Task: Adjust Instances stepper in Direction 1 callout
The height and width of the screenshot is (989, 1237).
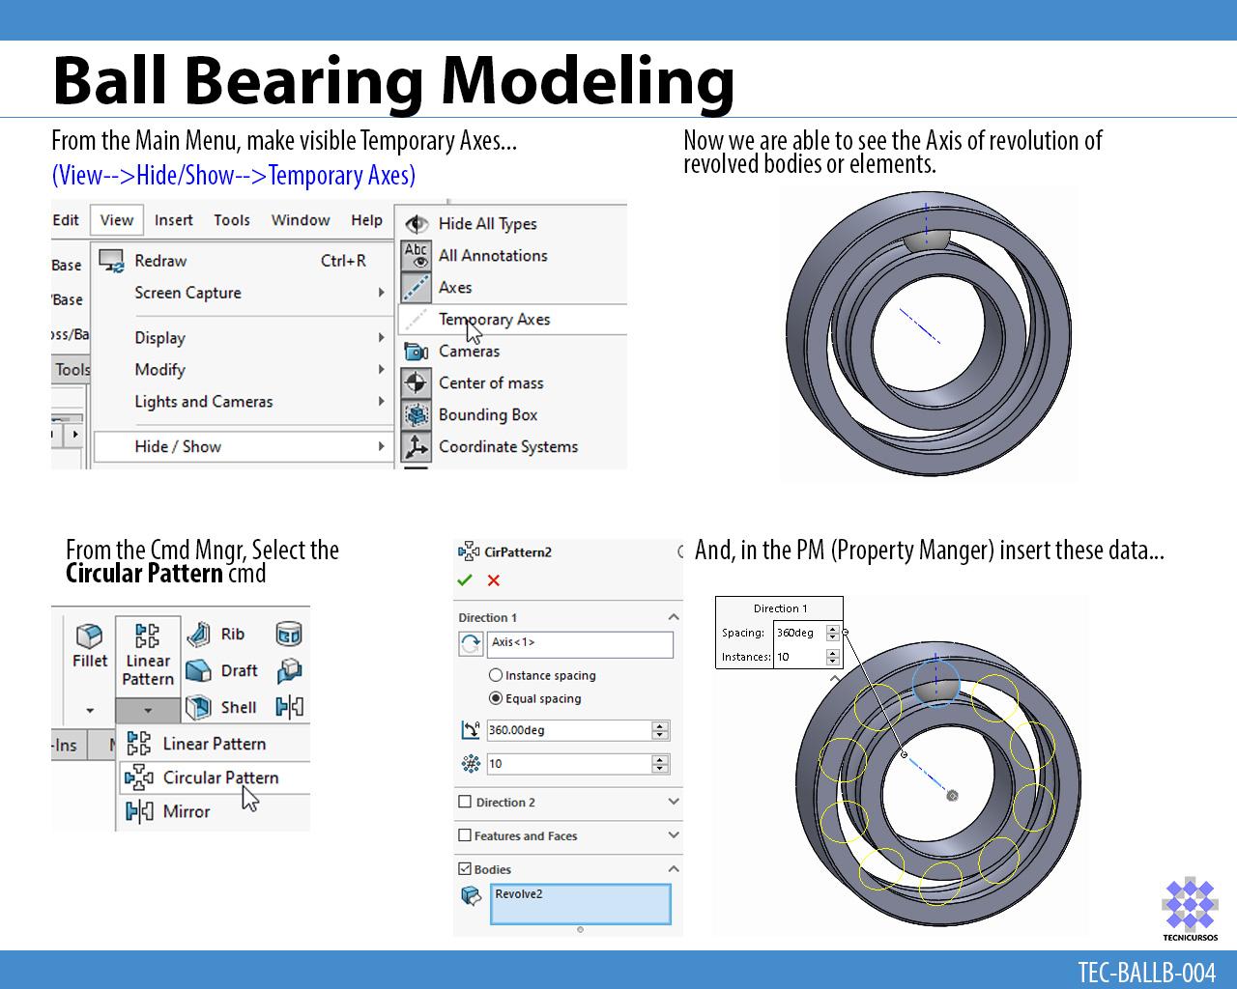Action: (833, 657)
